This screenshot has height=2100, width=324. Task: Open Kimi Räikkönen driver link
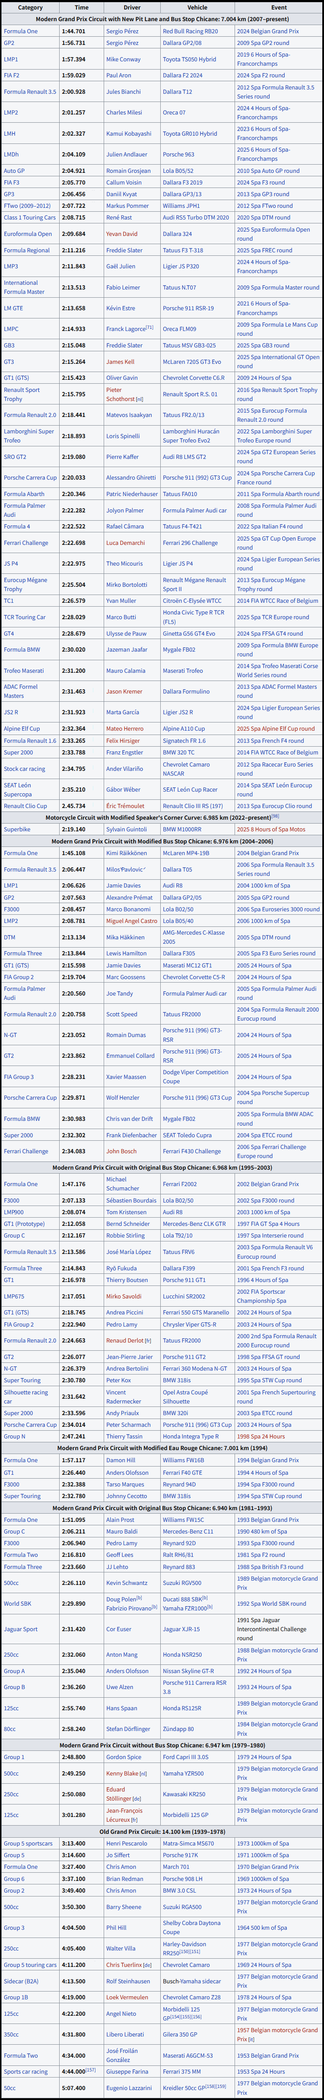pos(126,853)
